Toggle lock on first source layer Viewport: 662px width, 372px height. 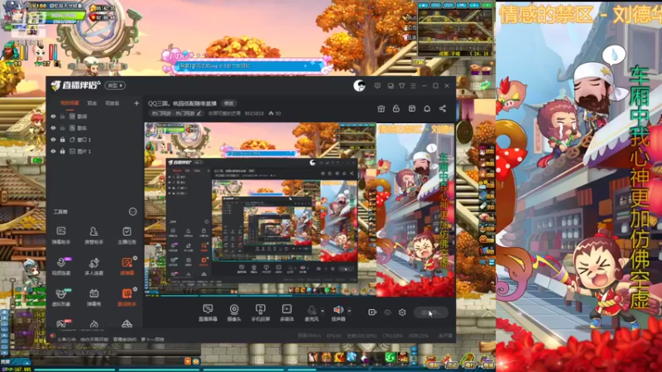click(x=63, y=116)
